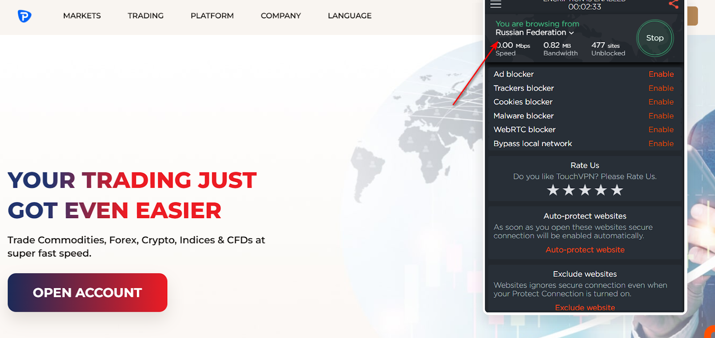This screenshot has width=715, height=338.
Task: Rate TouchVPN with the first star
Action: [x=553, y=190]
